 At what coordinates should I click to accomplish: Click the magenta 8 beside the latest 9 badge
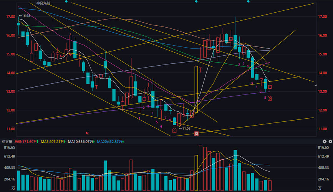click(x=265, y=98)
